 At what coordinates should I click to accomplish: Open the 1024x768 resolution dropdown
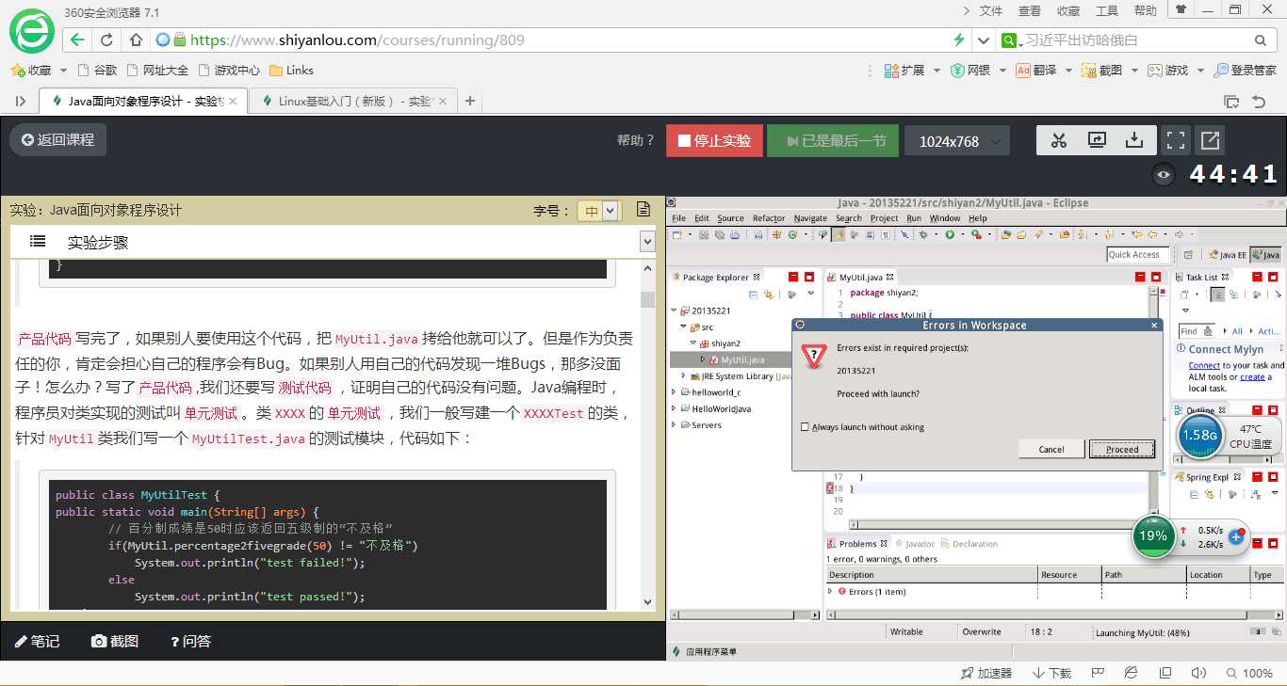coord(957,141)
